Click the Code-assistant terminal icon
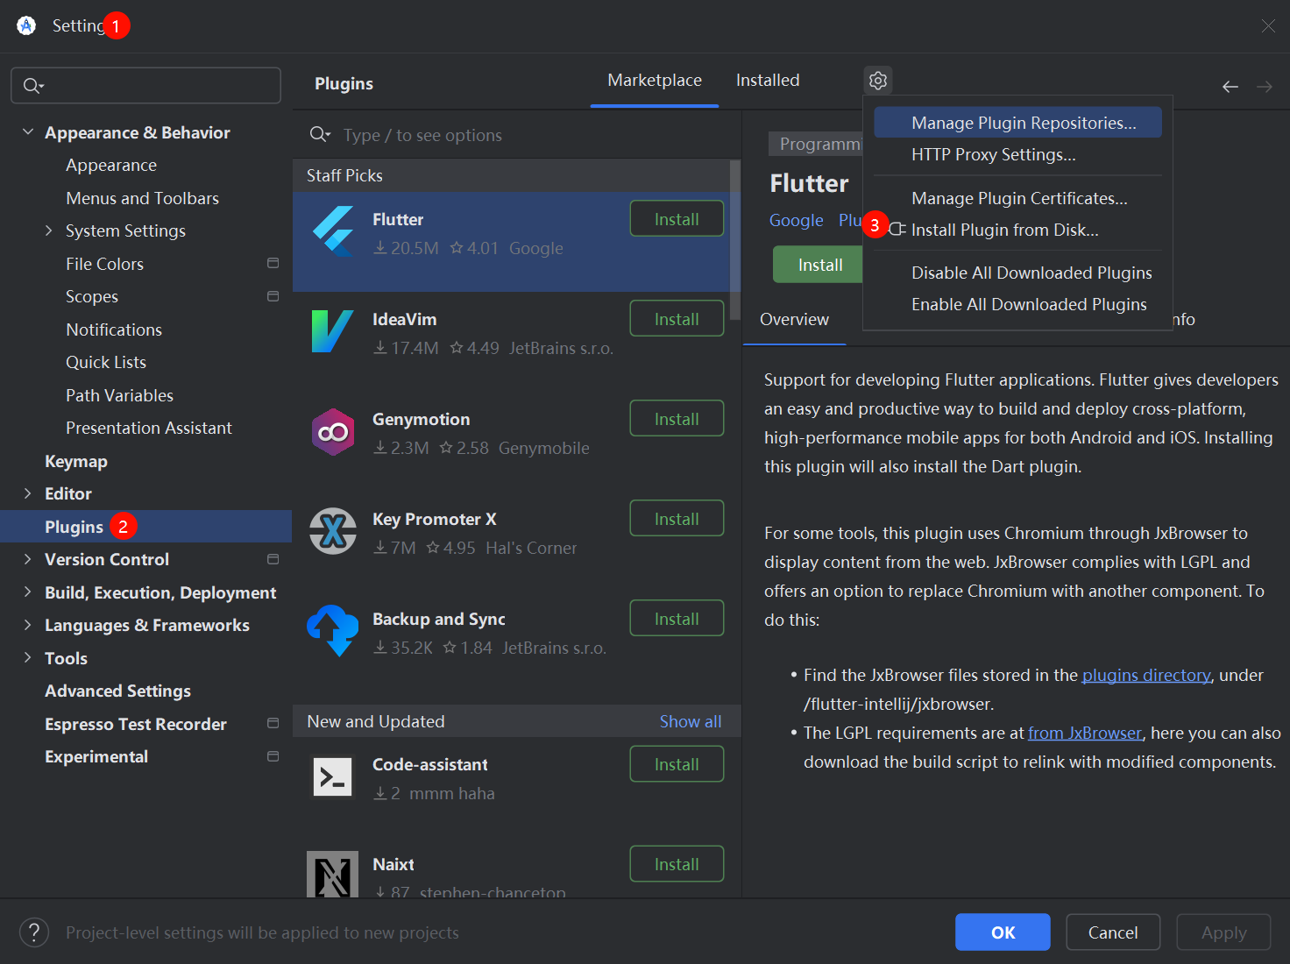The height and width of the screenshot is (964, 1290). 333,776
